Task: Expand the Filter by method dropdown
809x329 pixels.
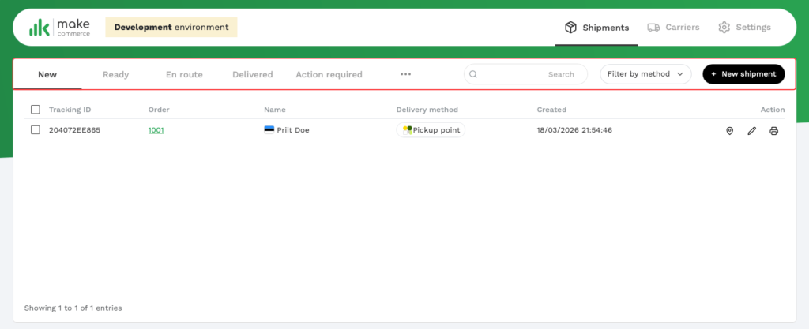Action: 645,74
